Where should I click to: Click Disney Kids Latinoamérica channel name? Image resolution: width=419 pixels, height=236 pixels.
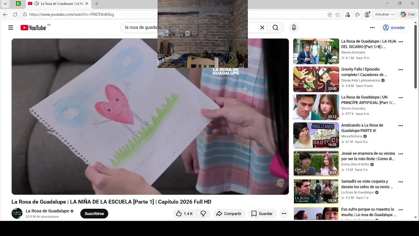click(x=360, y=80)
